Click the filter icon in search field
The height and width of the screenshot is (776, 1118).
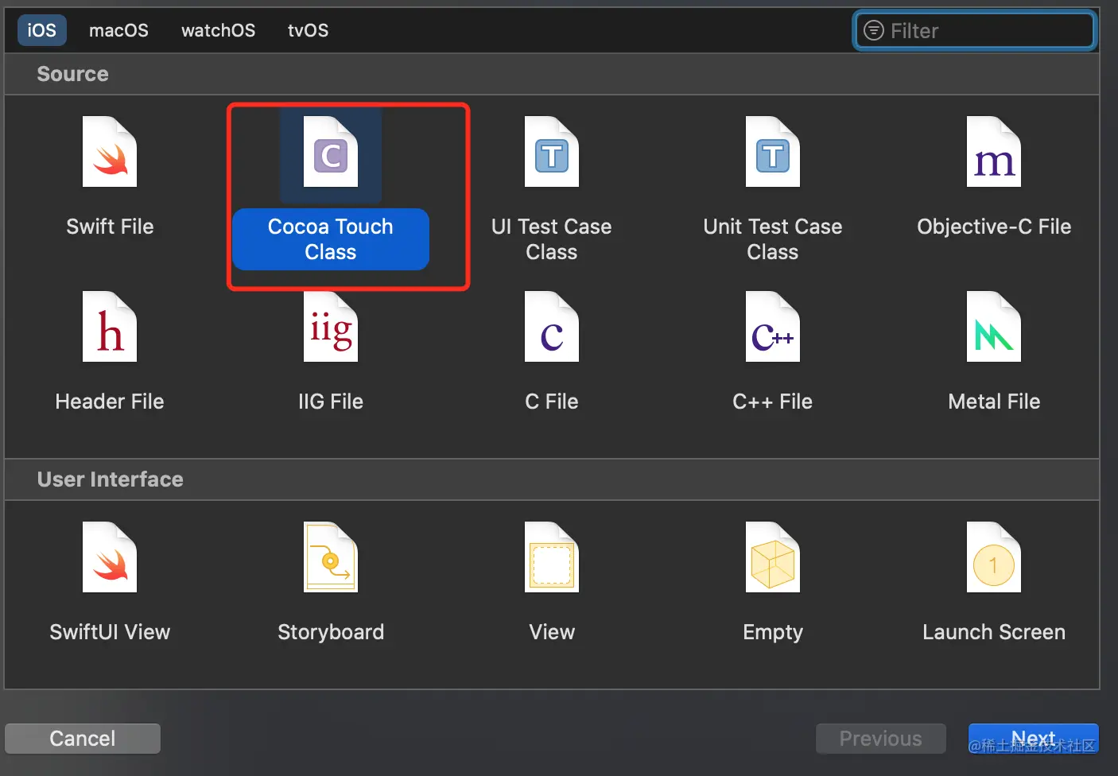click(874, 30)
